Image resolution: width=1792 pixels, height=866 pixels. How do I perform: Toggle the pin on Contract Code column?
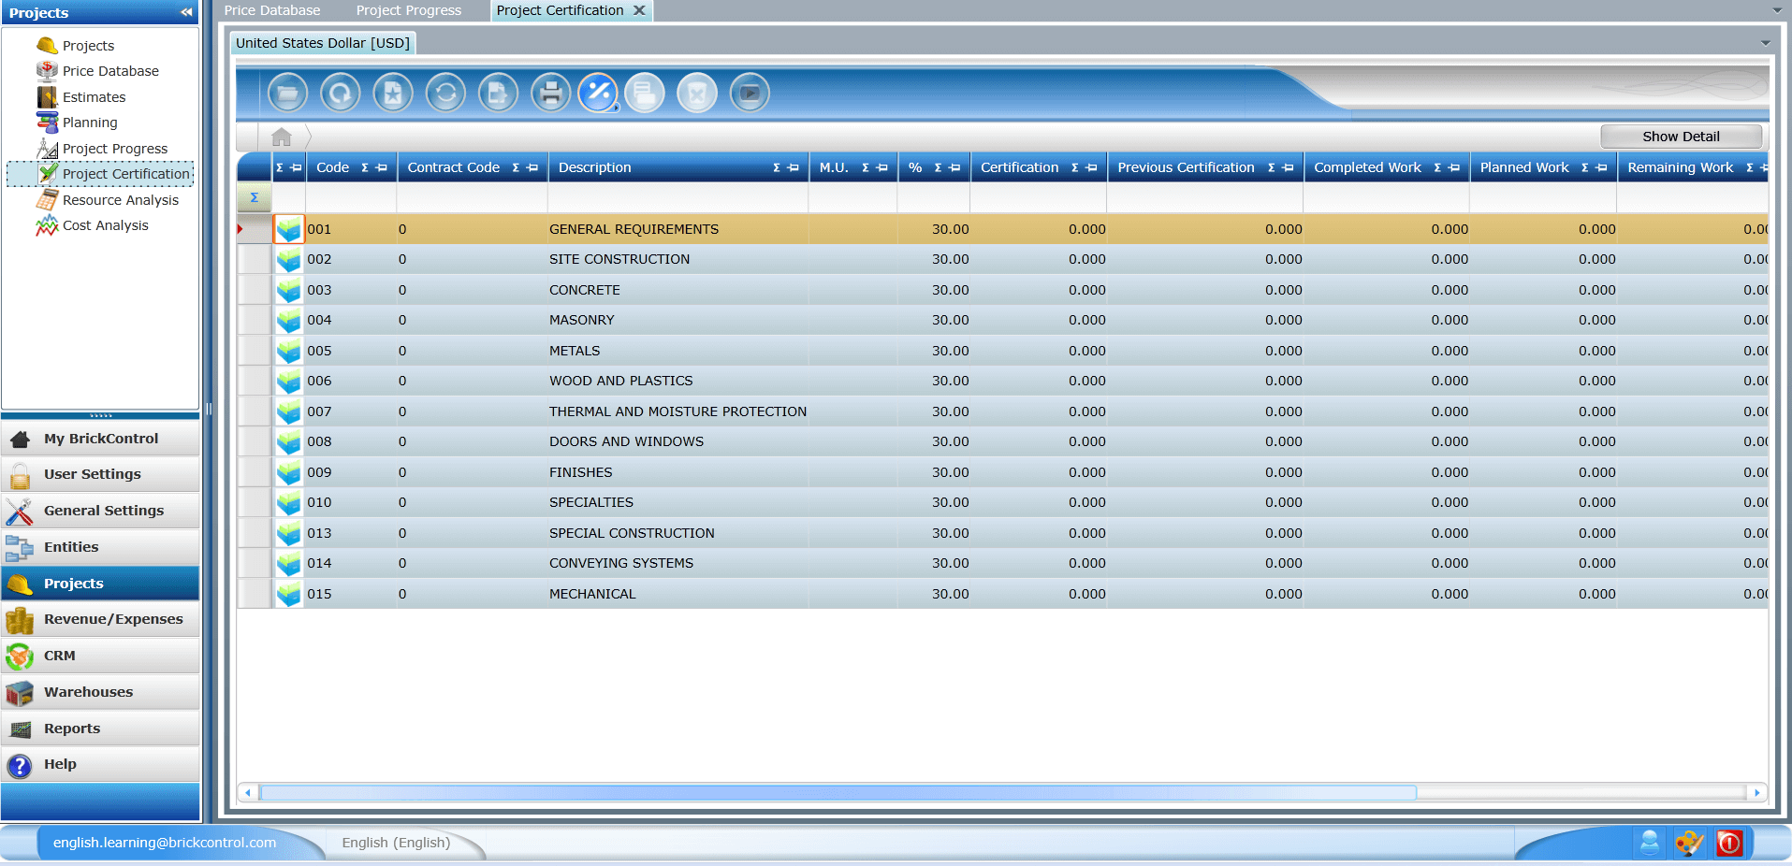tap(532, 168)
